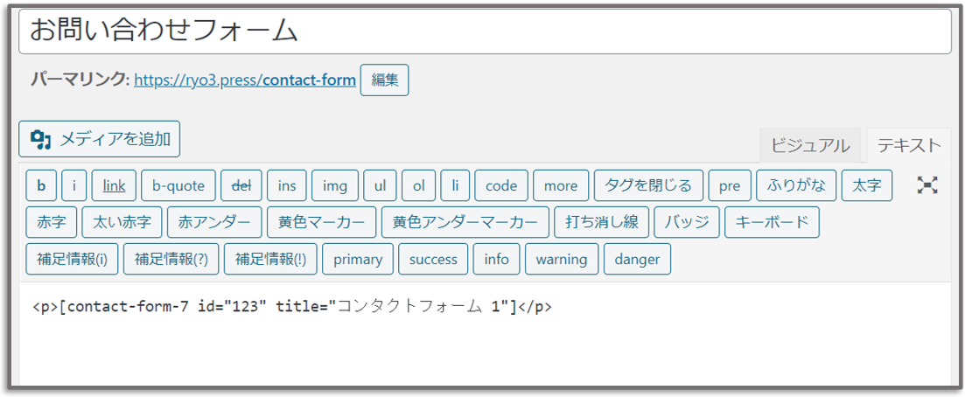Open the contact-form permalink URL
The height and width of the screenshot is (397, 965).
[245, 80]
